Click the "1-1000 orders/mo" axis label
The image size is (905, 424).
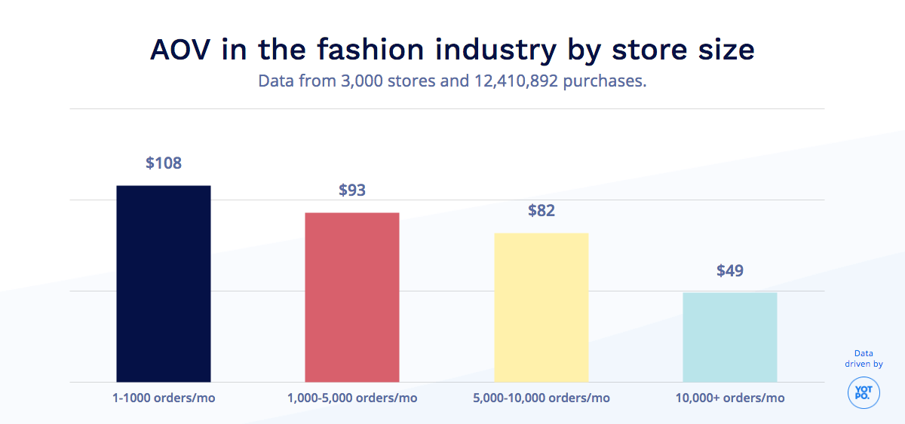(164, 398)
